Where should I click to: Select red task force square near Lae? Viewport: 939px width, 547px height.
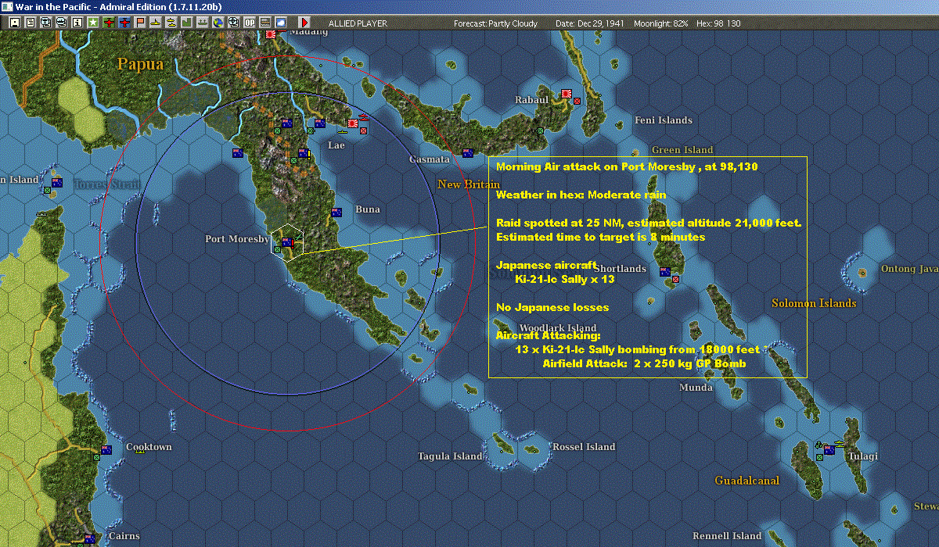click(x=364, y=130)
